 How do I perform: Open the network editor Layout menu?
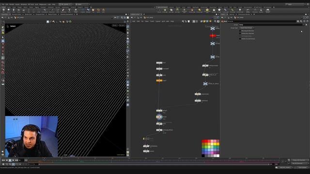coord(158,21)
